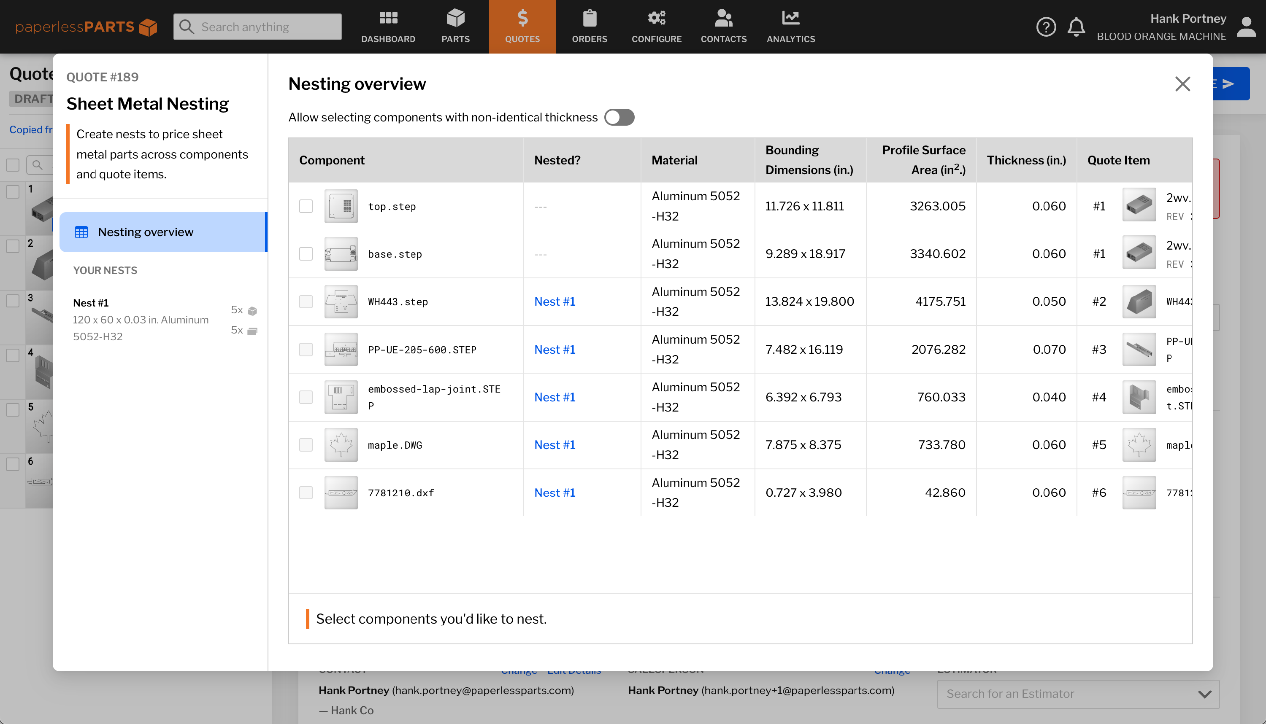Expand the Search for an Estimator dropdown
Image resolution: width=1266 pixels, height=724 pixels.
1204,694
